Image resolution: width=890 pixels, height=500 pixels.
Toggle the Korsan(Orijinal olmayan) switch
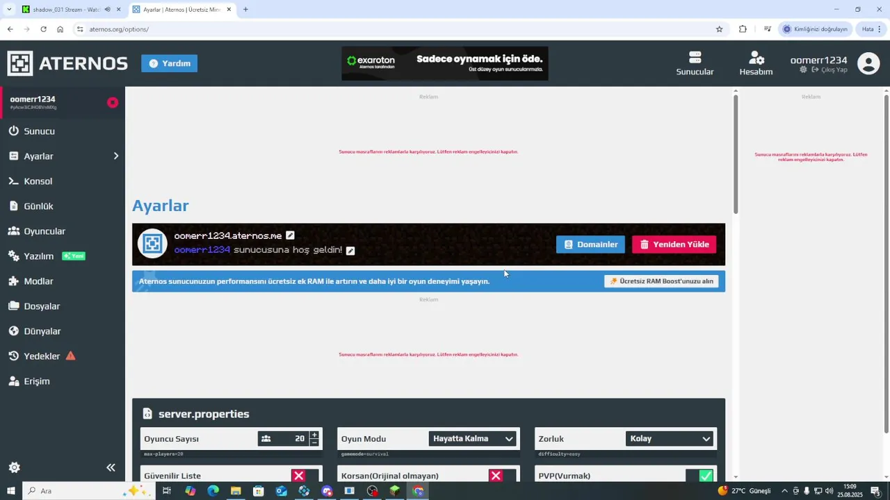tap(502, 476)
